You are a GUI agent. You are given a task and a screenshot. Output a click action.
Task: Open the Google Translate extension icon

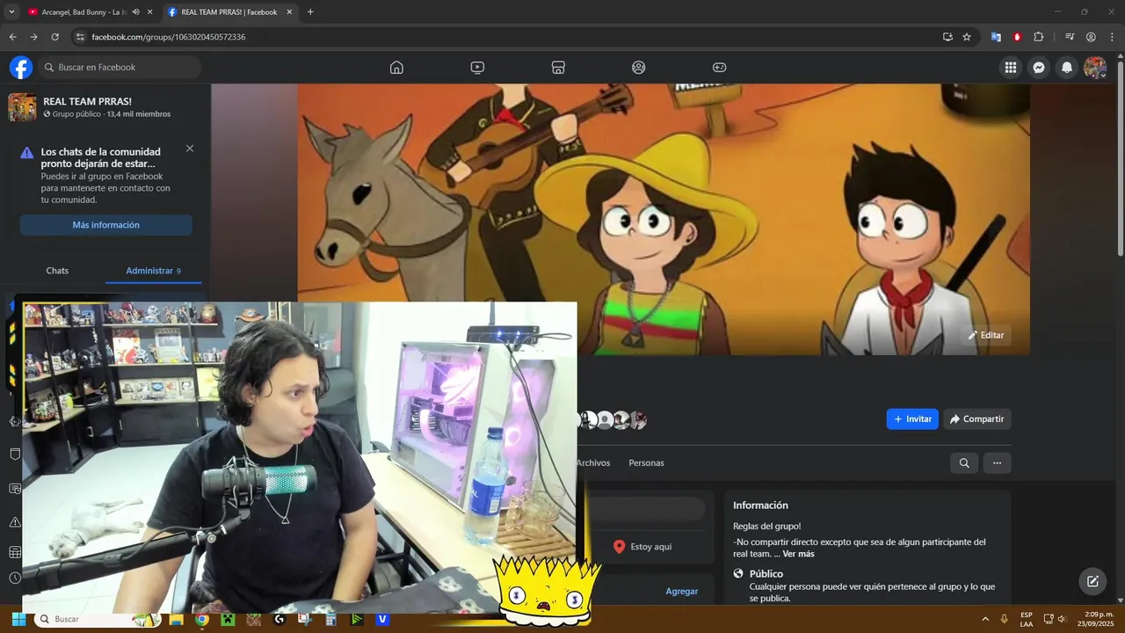[x=996, y=37]
